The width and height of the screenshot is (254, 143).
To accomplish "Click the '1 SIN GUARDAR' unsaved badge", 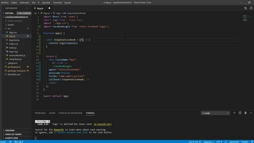I will 24,13.
